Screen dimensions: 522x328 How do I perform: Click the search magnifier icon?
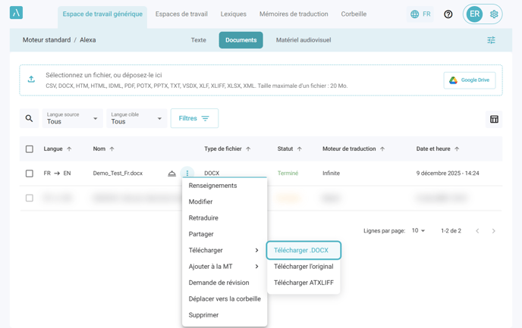(x=29, y=119)
